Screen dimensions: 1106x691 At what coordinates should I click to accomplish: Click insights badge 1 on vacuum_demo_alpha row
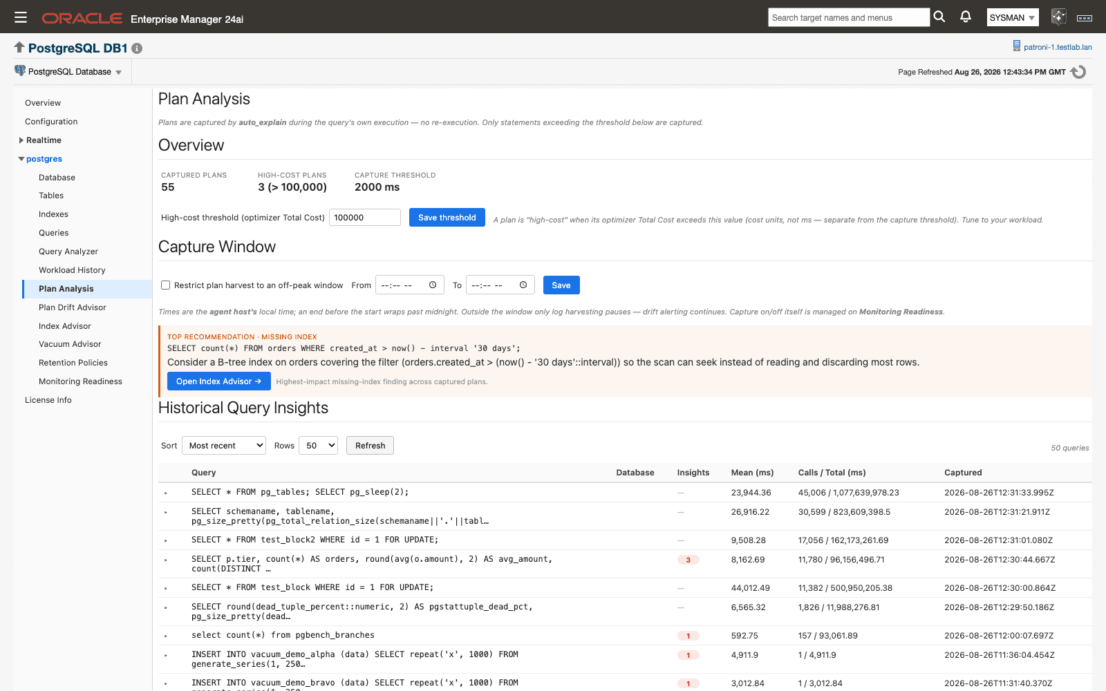(688, 655)
